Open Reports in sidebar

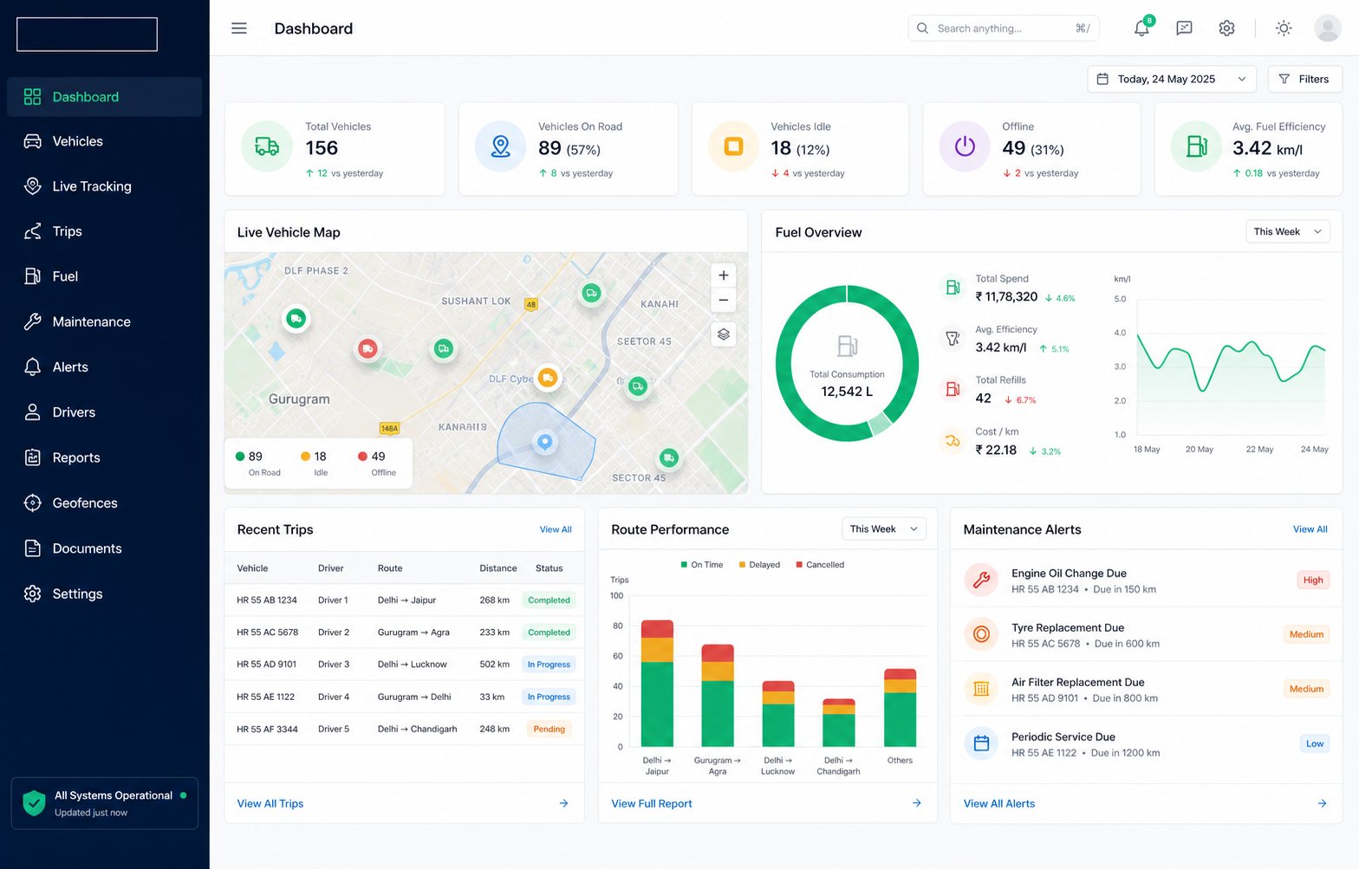(x=104, y=457)
